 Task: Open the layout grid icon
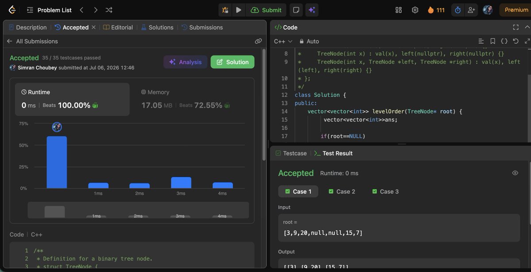pyautogui.click(x=399, y=10)
